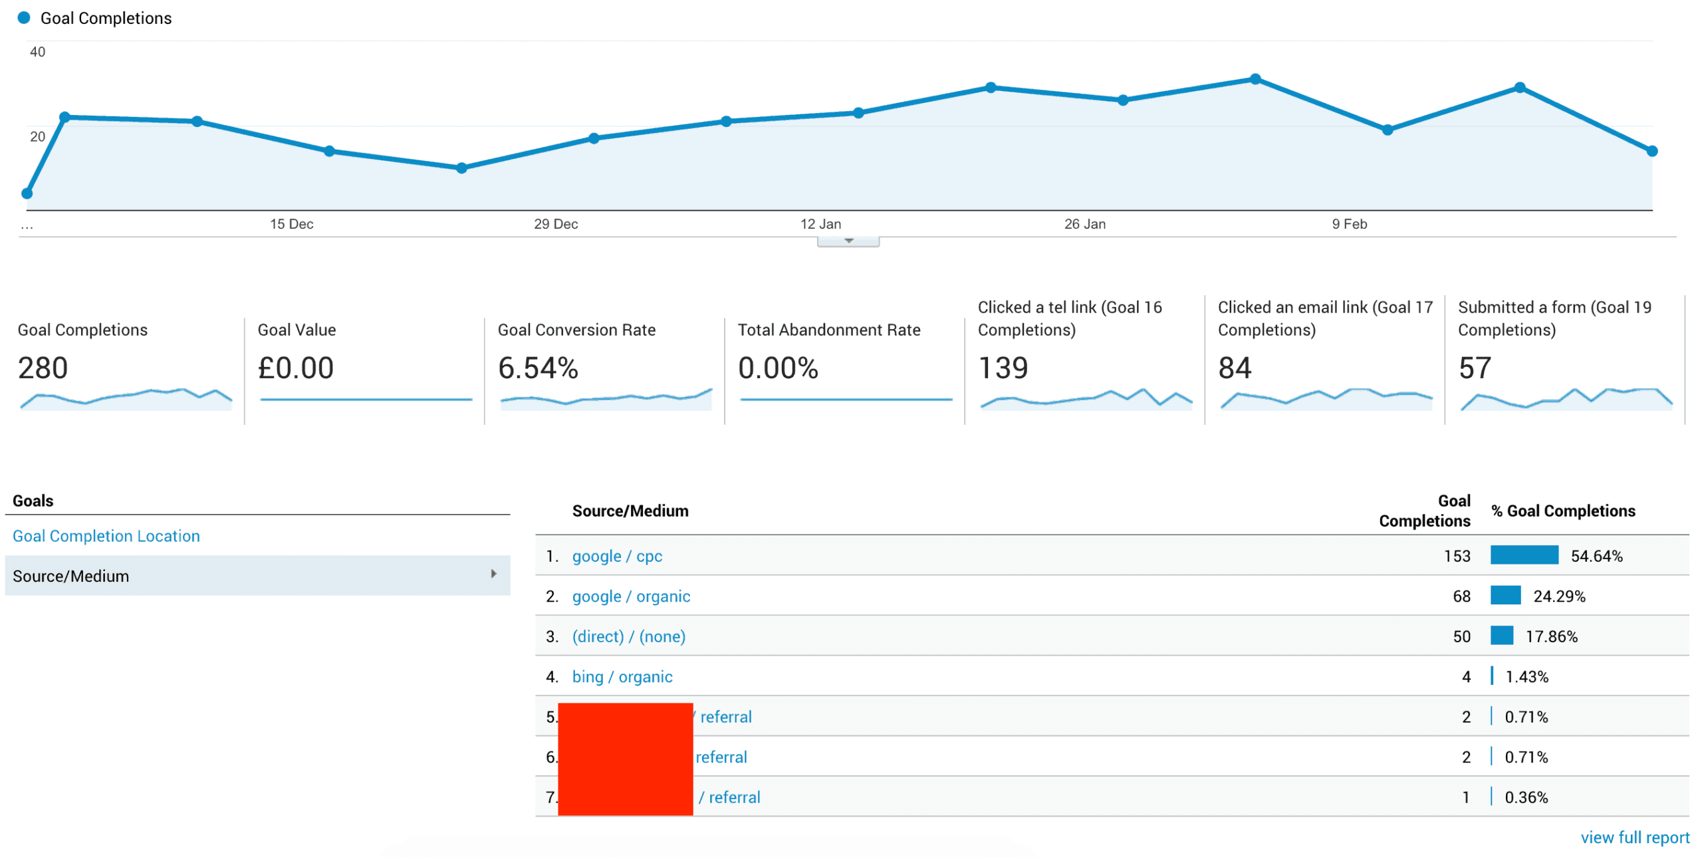Click the 54.64% blue percentage bar
The width and height of the screenshot is (1702, 857).
tap(1523, 555)
